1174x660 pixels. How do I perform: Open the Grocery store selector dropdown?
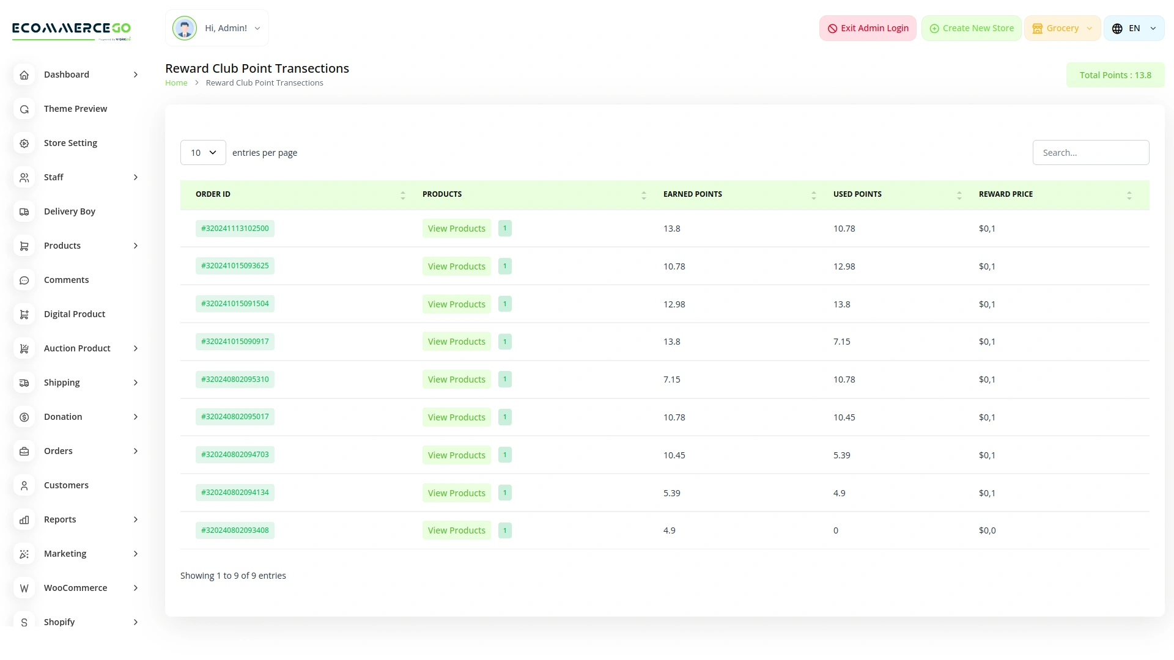(1062, 28)
